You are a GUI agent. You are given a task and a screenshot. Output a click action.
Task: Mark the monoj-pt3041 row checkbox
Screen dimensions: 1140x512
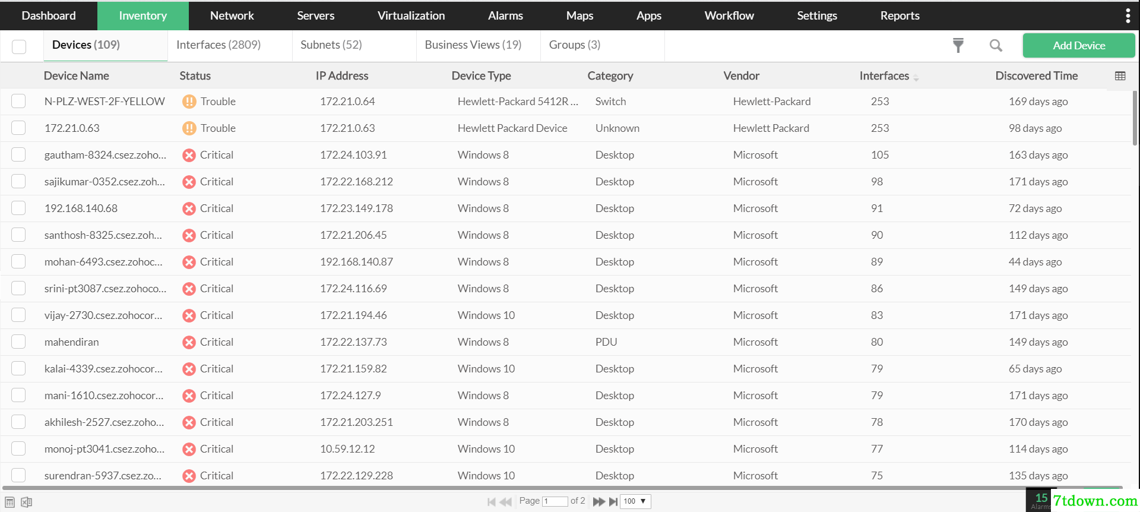[18, 448]
